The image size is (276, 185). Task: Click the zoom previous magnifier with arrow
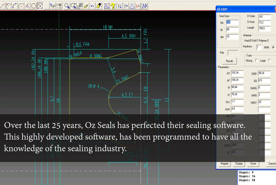[x=73, y=6]
